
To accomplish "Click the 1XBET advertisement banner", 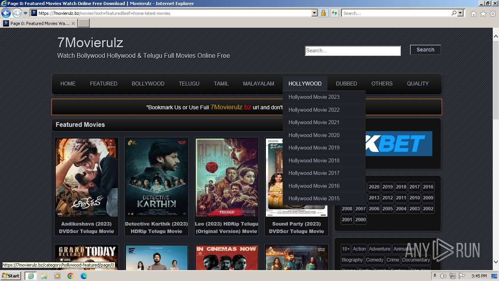I will 398,144.
